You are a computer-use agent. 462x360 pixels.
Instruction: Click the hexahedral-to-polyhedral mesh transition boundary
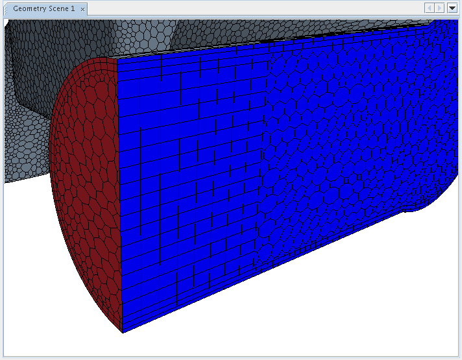pyautogui.click(x=261, y=162)
